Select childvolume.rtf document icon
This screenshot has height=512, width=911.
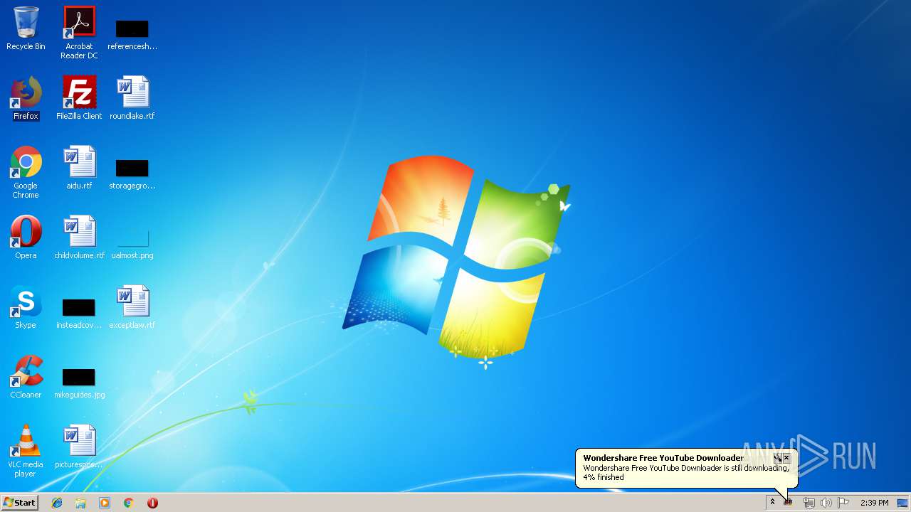pos(79,238)
